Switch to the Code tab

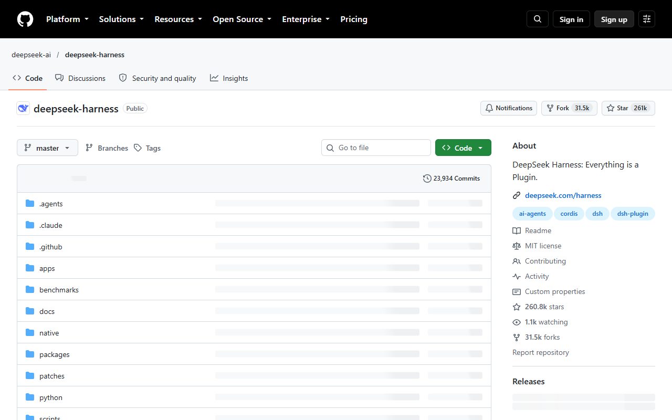click(x=28, y=78)
